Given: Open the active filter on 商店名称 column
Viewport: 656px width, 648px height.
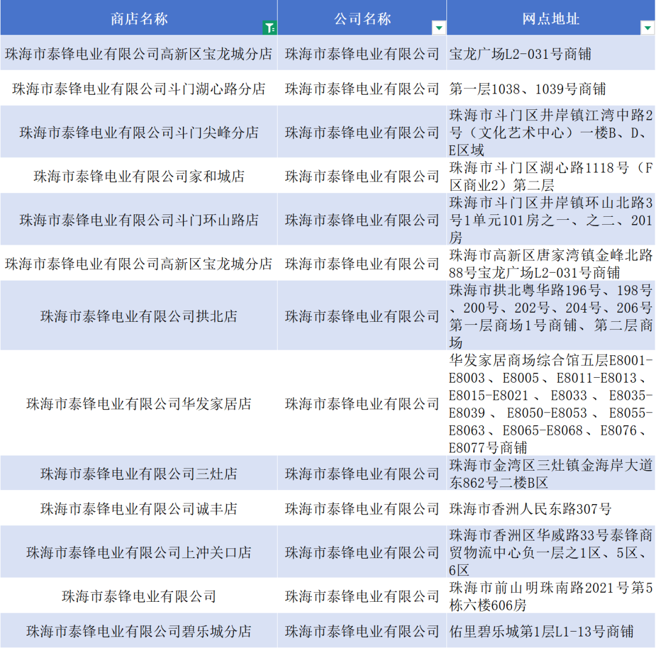Looking at the screenshot, I should pos(270,28).
